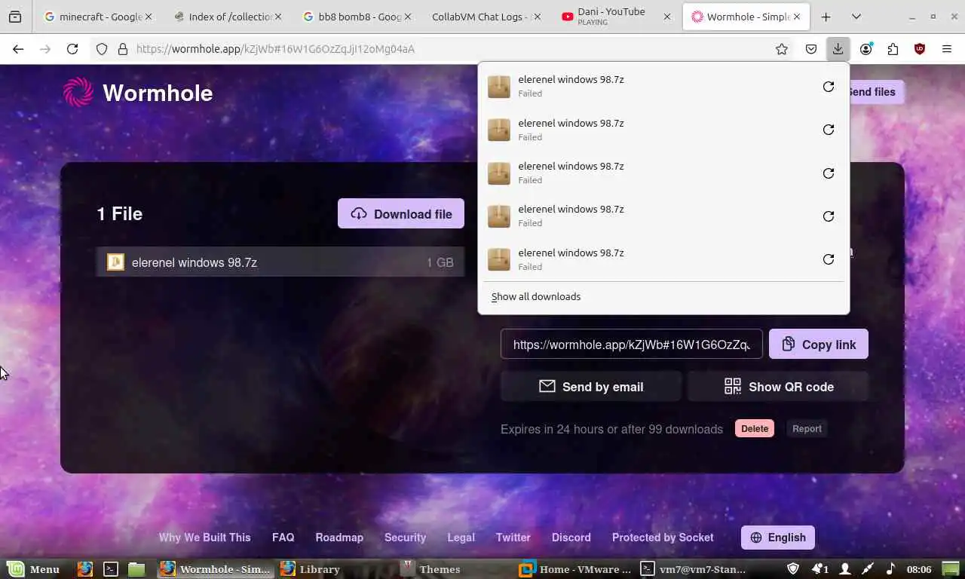Launch Firefox from taskbar quick launcher
The width and height of the screenshot is (965, 579).
click(85, 569)
